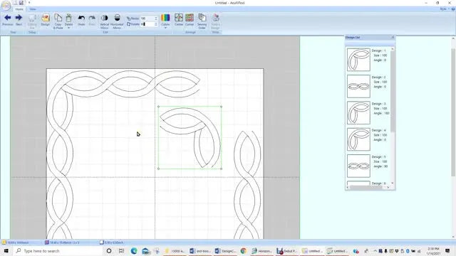Viewport: 456px width, 256px height.
Task: Expand the Colors dropdown arrow
Action: [165, 28]
